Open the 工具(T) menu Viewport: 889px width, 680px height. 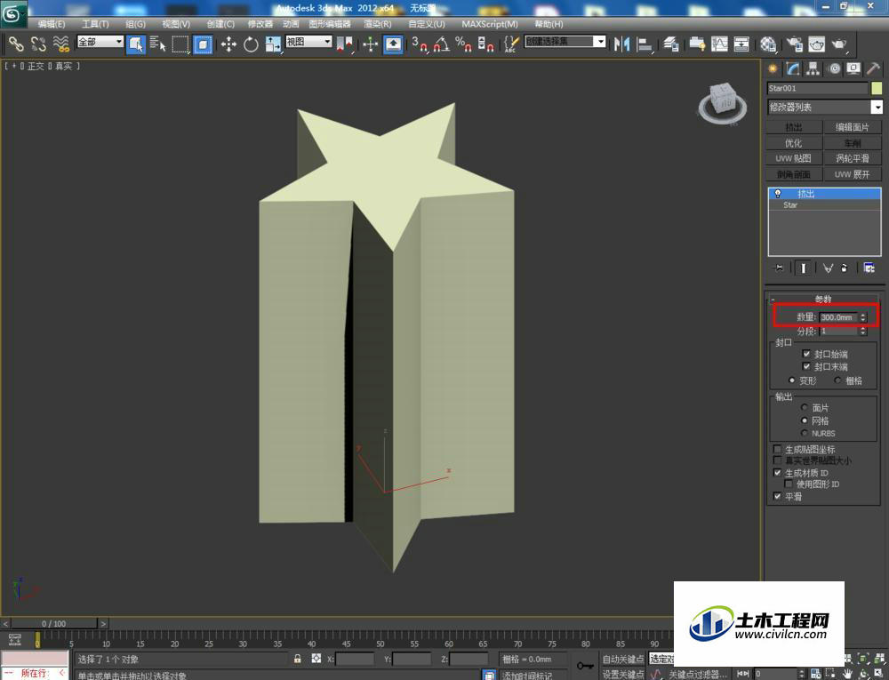(95, 24)
